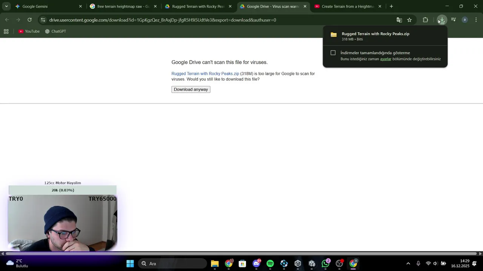Open the weather widget showing 2°C Bulutlu

pos(17,263)
